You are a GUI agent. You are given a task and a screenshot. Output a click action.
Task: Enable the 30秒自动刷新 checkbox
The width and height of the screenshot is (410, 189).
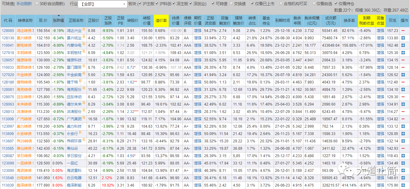(37, 4)
